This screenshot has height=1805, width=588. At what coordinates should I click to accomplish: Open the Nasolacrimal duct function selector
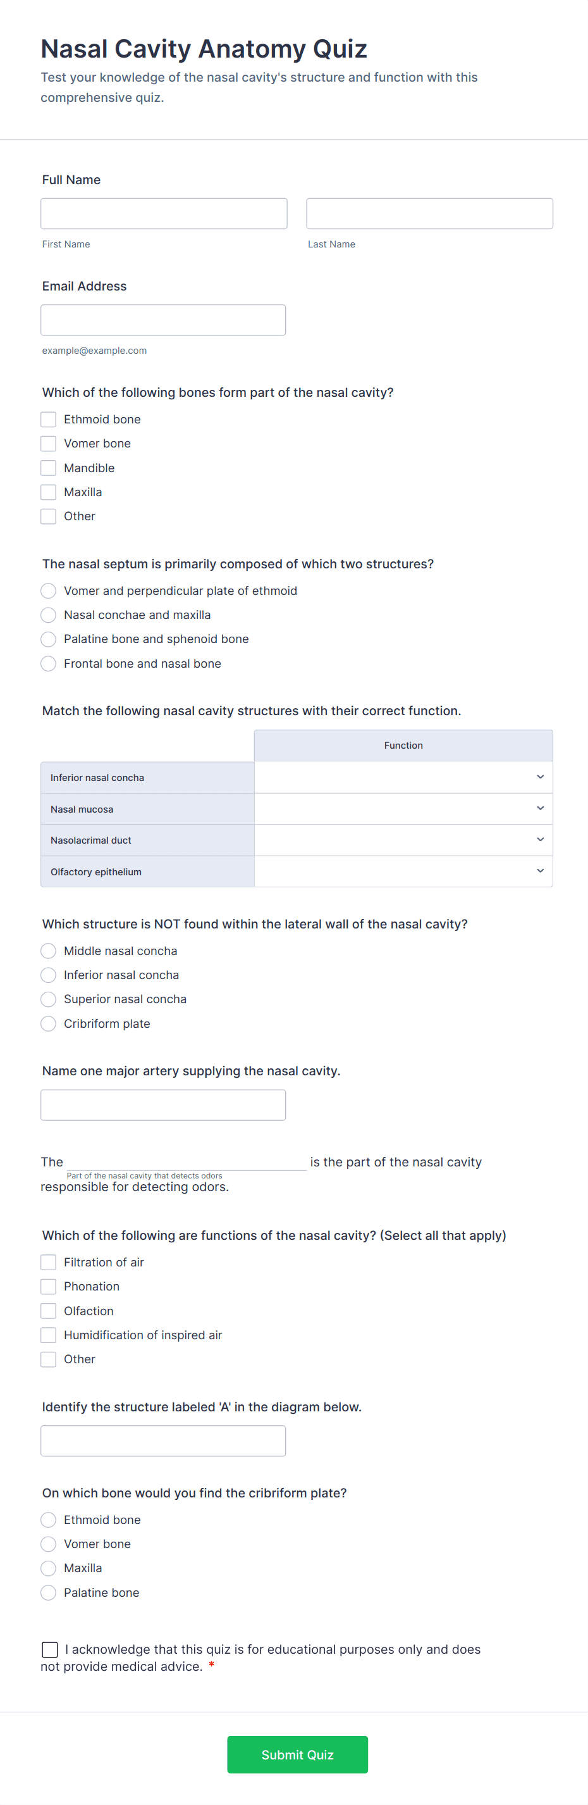click(x=403, y=839)
